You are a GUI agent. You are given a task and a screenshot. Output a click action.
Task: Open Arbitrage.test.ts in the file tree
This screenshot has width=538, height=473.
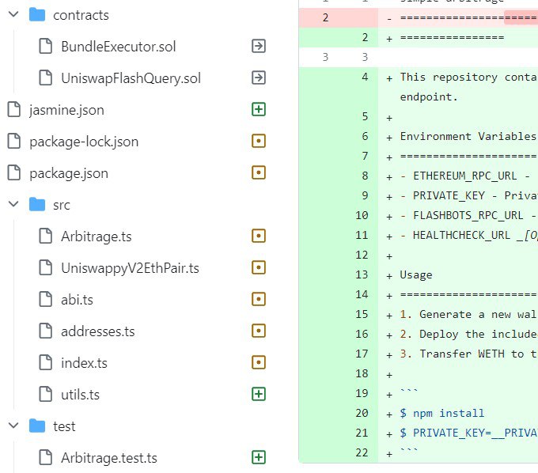[x=108, y=458]
